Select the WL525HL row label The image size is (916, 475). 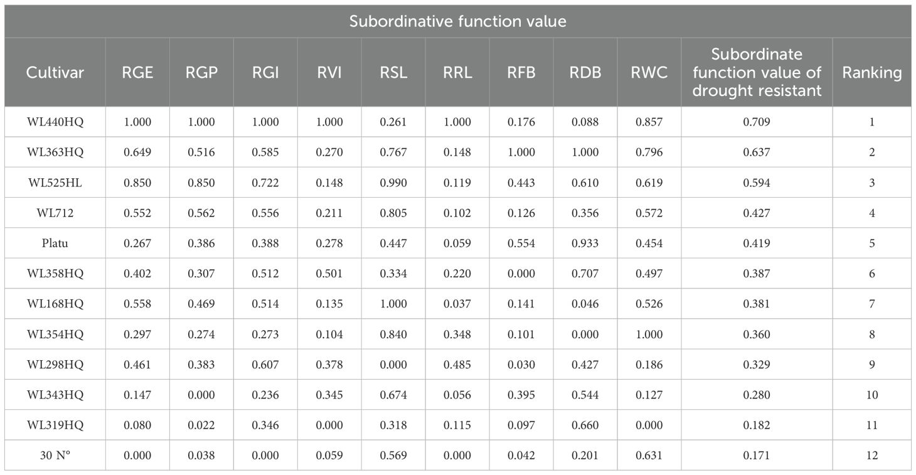click(x=55, y=183)
